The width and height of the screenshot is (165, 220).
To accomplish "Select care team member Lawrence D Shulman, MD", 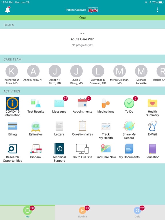I will pos(98,75).
